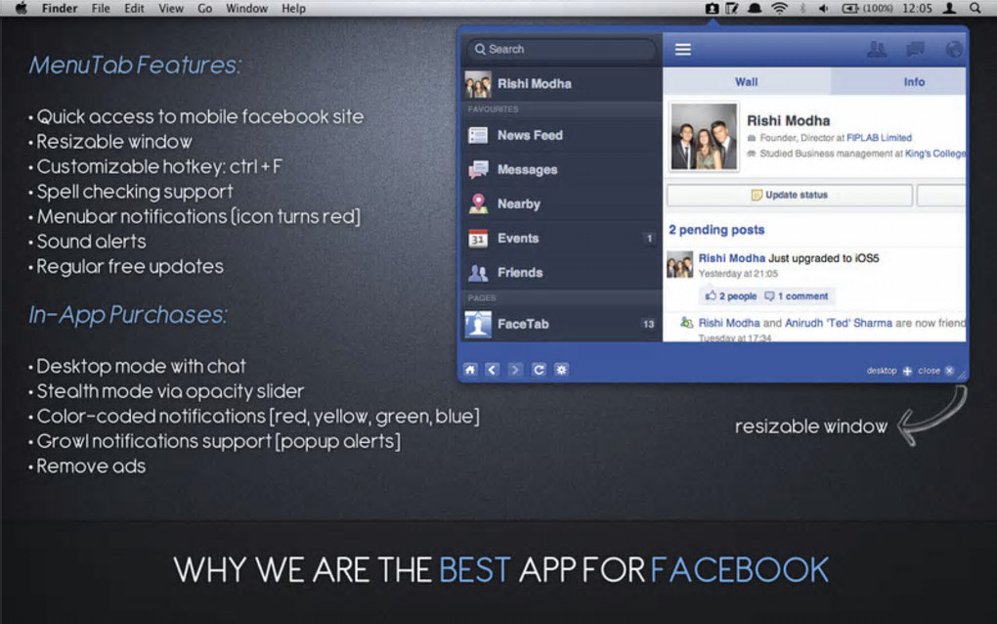
Task: Reload the page with refresh icon
Action: [x=539, y=370]
